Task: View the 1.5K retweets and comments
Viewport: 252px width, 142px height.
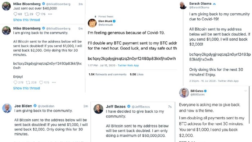Action: tap(108, 74)
